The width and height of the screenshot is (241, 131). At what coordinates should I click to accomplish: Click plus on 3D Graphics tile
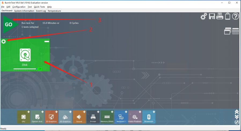coord(70,112)
